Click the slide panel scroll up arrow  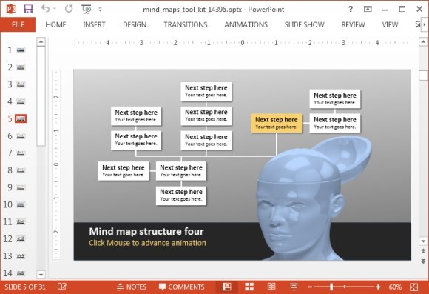[x=41, y=41]
